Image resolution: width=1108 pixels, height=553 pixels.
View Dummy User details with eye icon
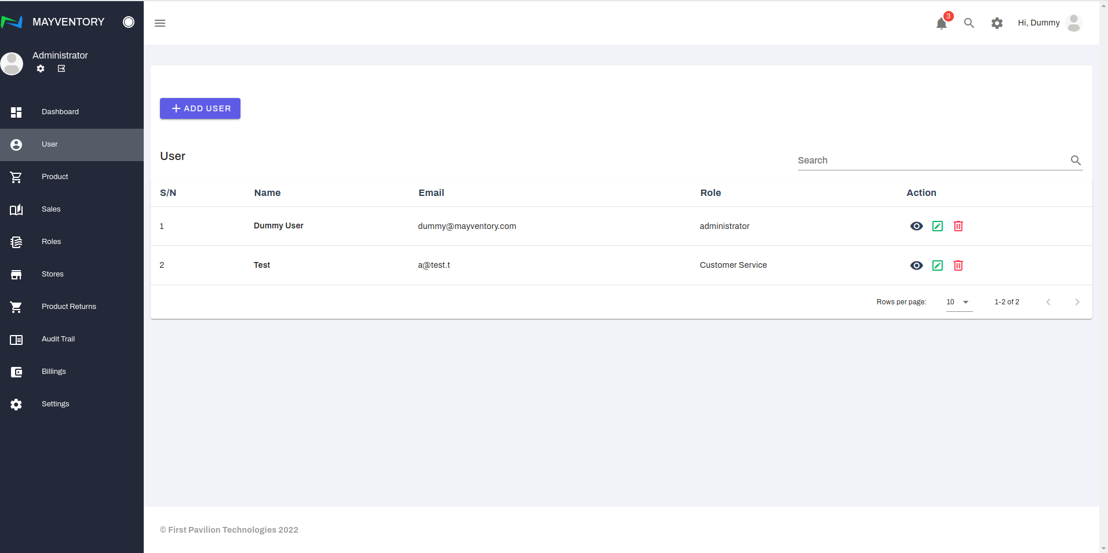(916, 226)
